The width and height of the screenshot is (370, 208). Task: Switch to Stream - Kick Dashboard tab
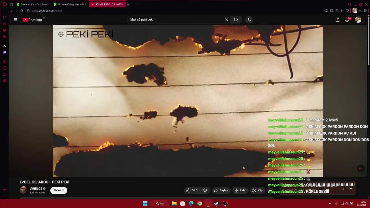(x=32, y=4)
